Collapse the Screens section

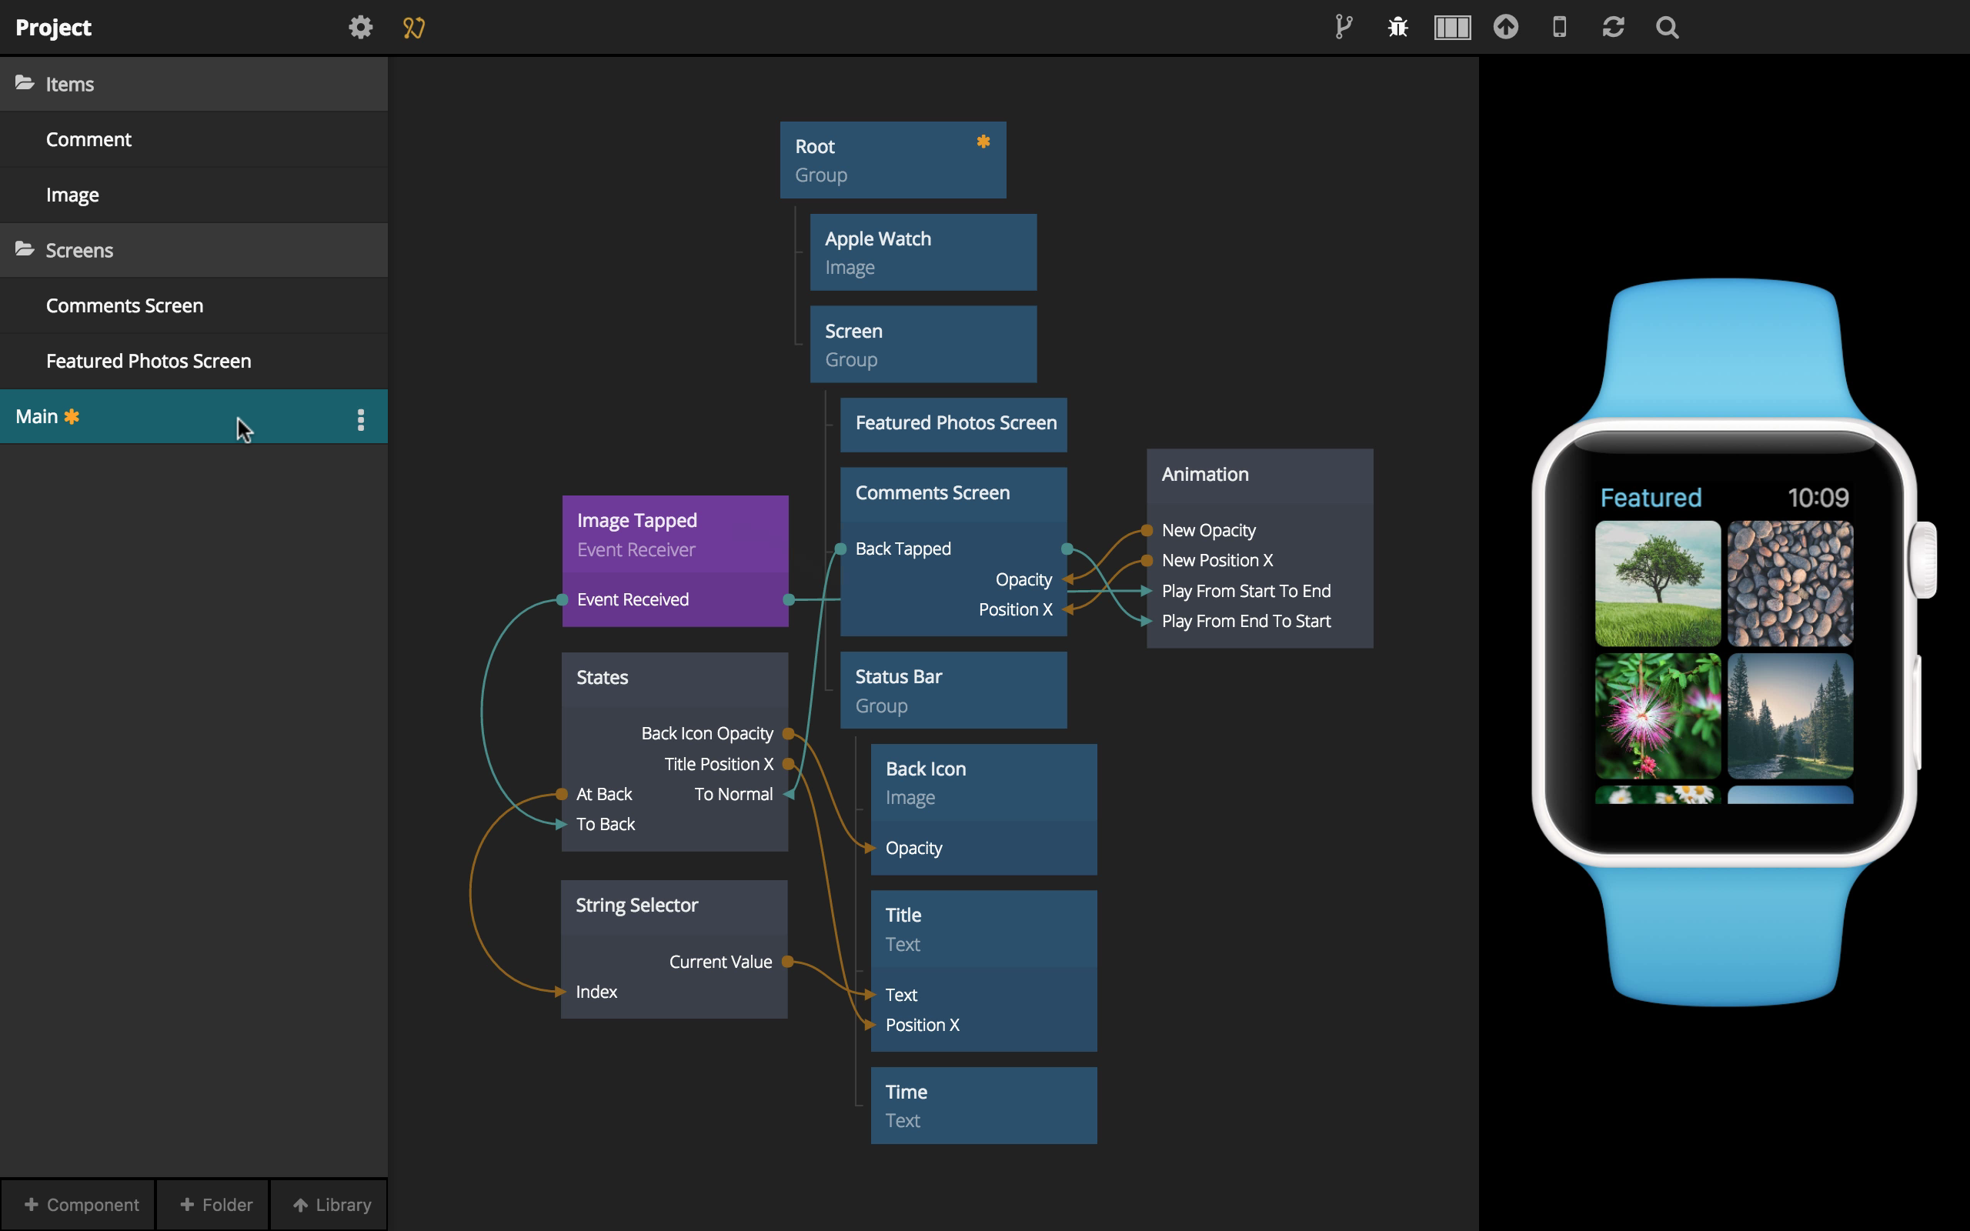click(79, 249)
